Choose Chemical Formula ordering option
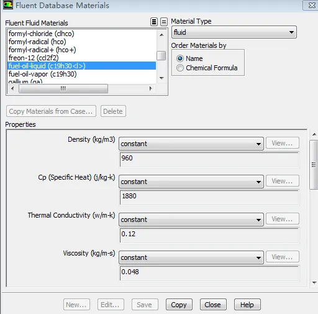 tap(180, 68)
